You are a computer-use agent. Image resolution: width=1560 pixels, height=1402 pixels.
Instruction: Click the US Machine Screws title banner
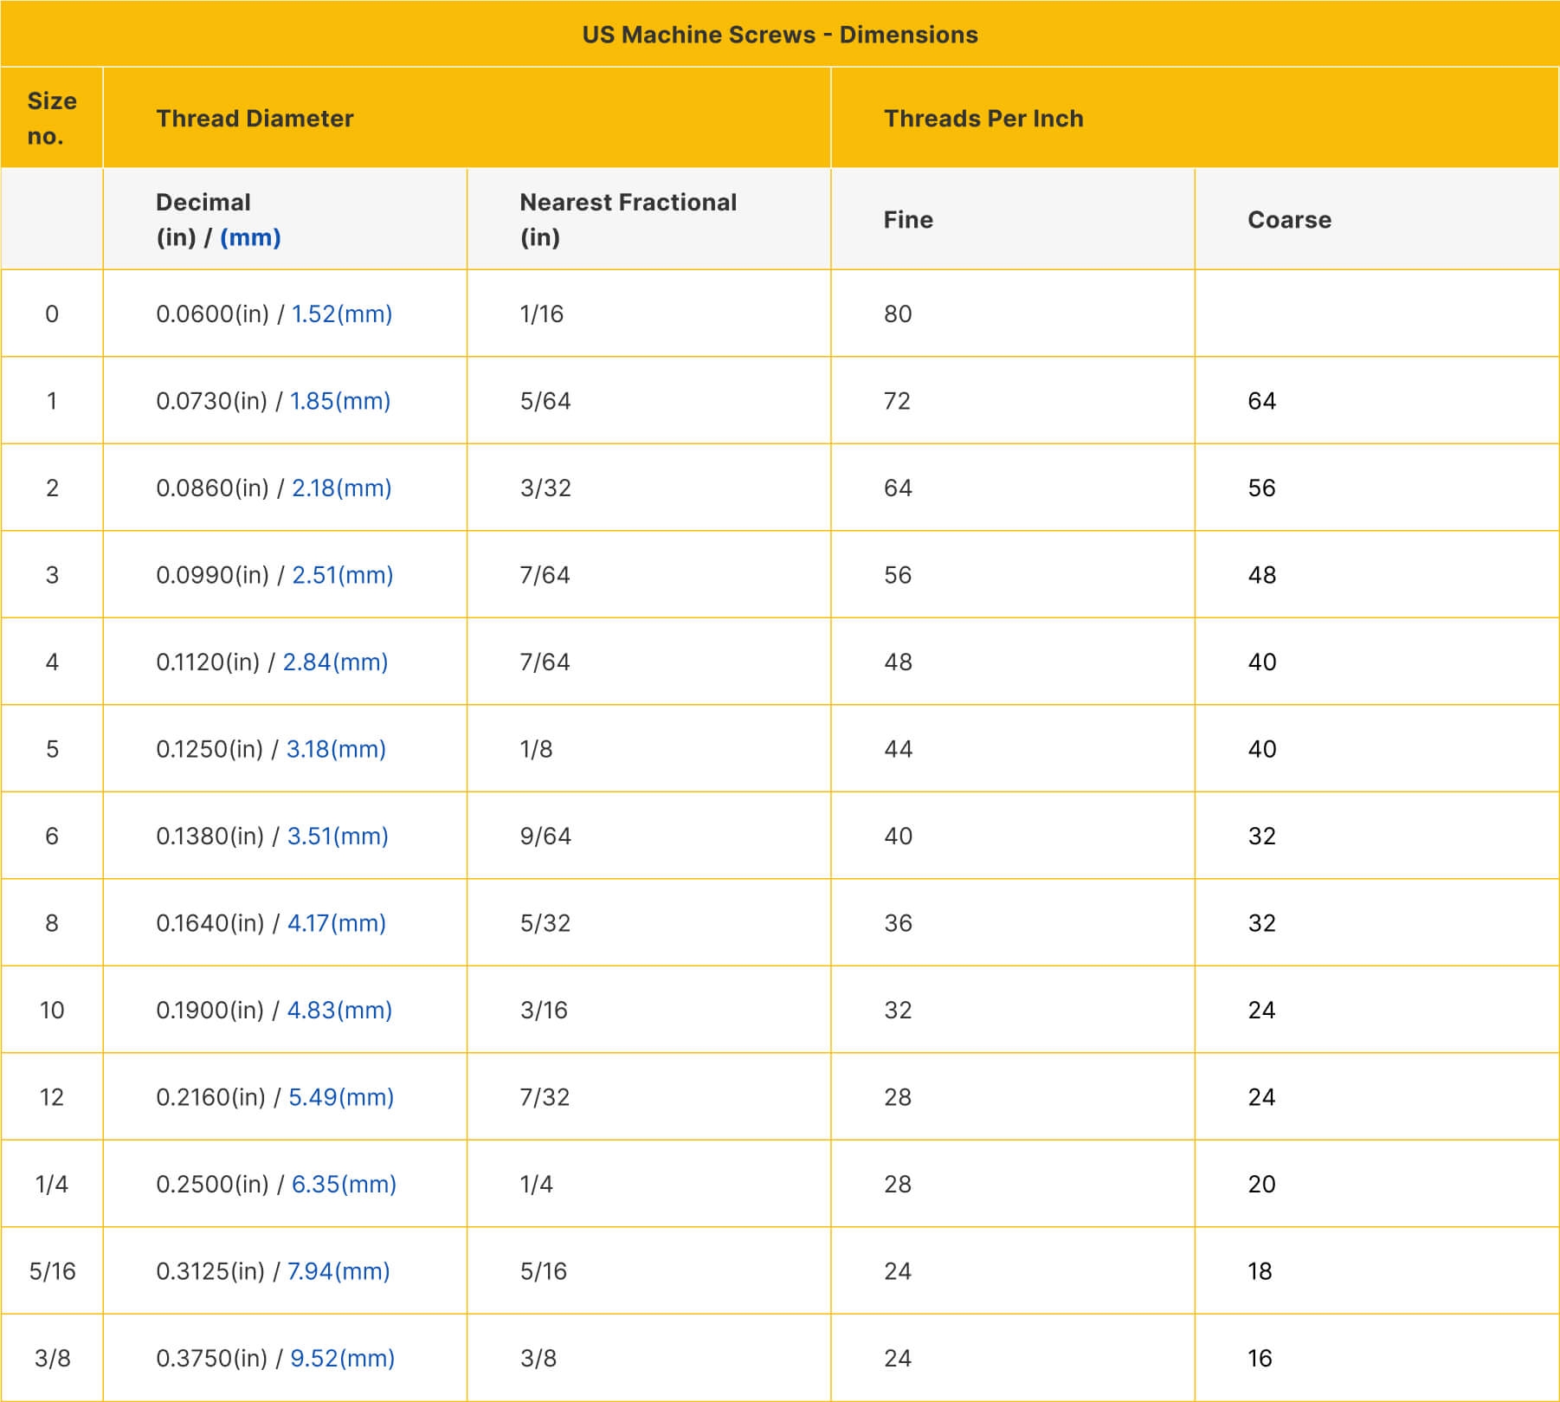780,36
